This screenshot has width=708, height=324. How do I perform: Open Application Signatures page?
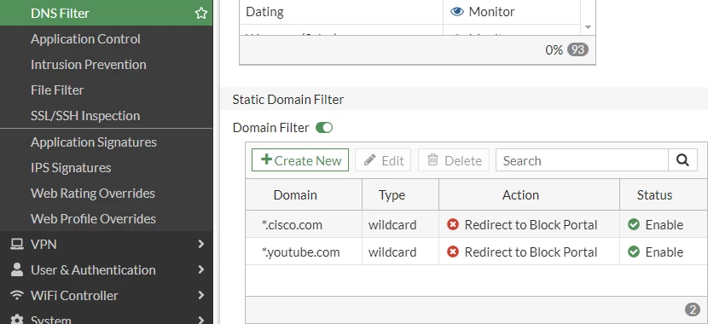pos(94,142)
